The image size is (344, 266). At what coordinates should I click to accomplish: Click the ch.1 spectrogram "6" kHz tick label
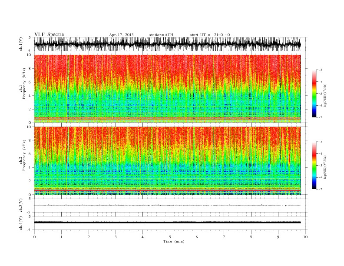30,82
